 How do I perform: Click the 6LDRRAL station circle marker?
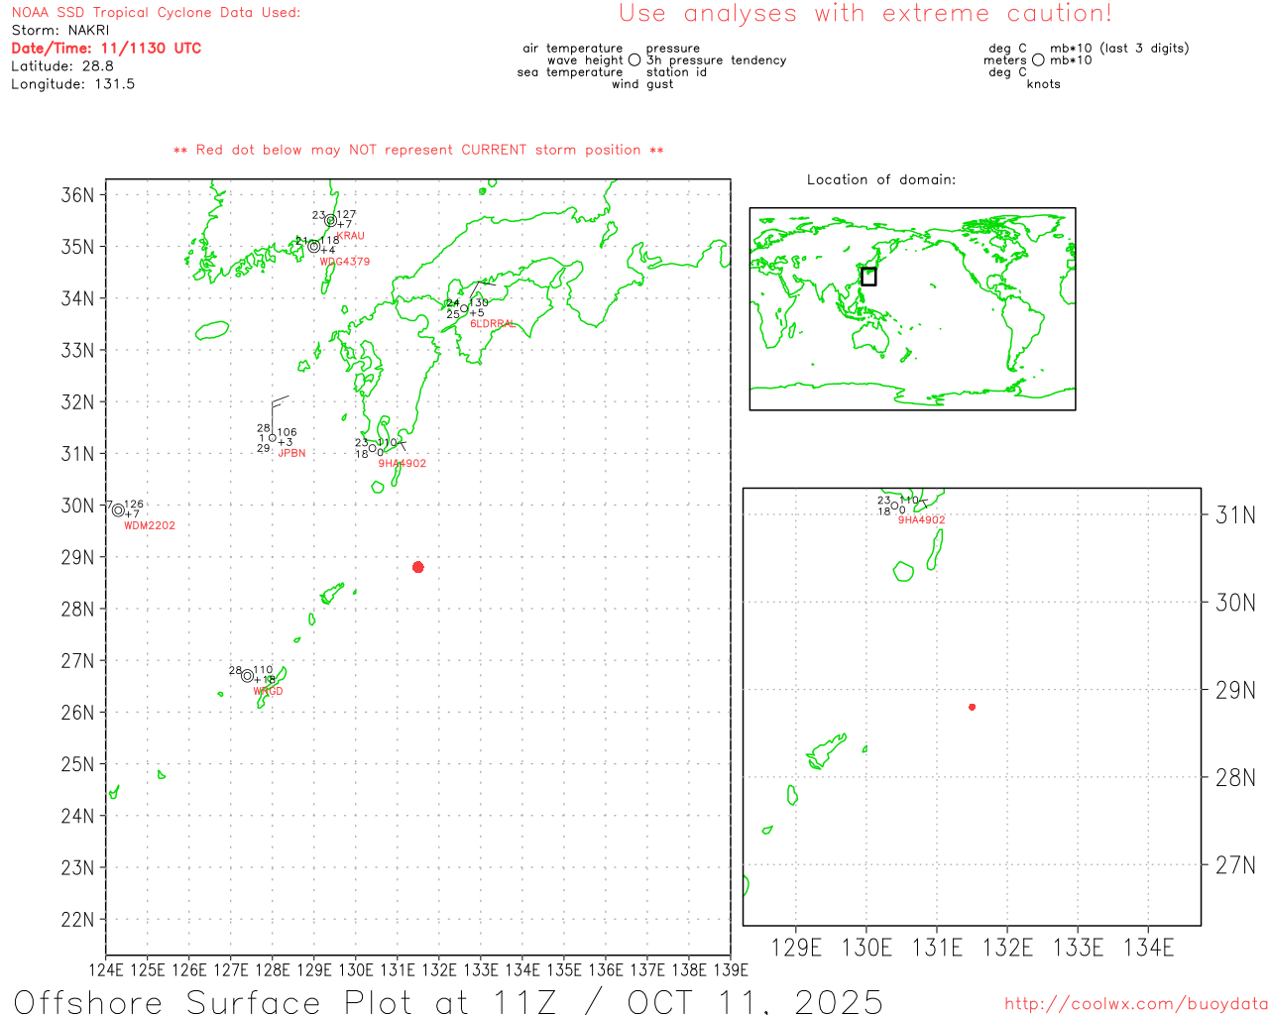coord(464,308)
